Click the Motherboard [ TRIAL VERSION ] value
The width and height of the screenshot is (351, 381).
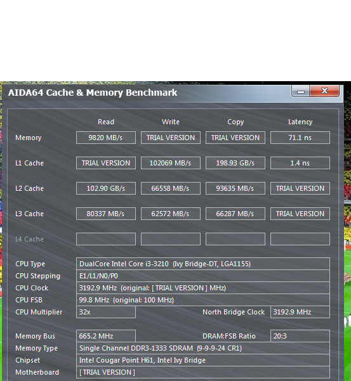tap(203, 372)
